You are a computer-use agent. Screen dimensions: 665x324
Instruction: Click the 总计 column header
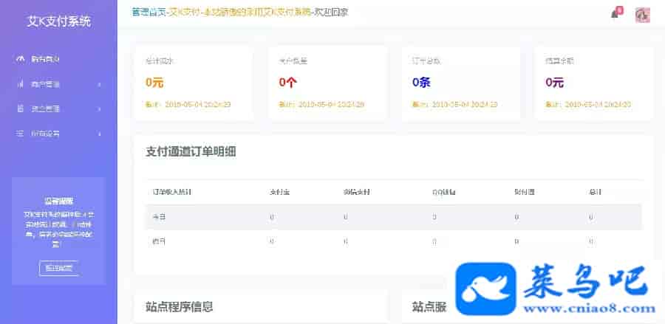click(595, 192)
